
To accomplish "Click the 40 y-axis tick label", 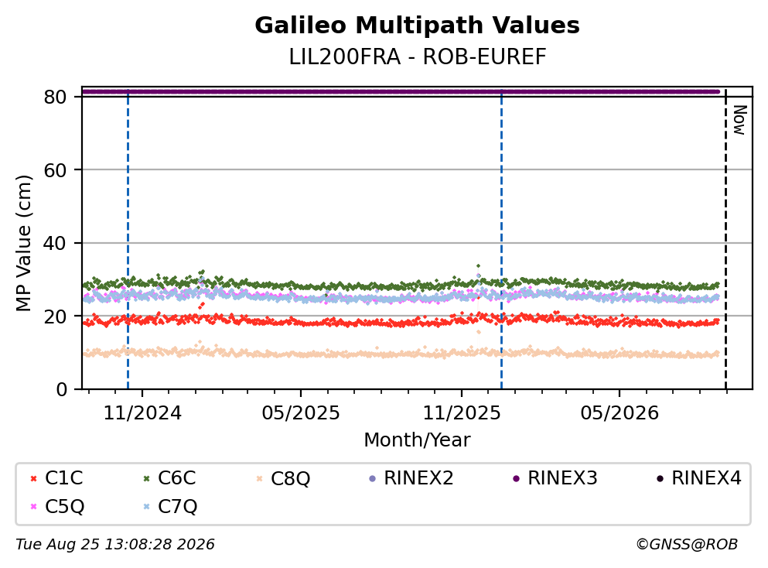I will click(x=55, y=243).
